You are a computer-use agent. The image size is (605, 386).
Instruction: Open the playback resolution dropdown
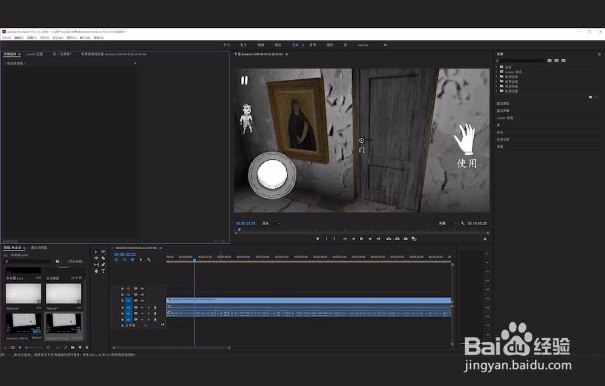point(448,223)
